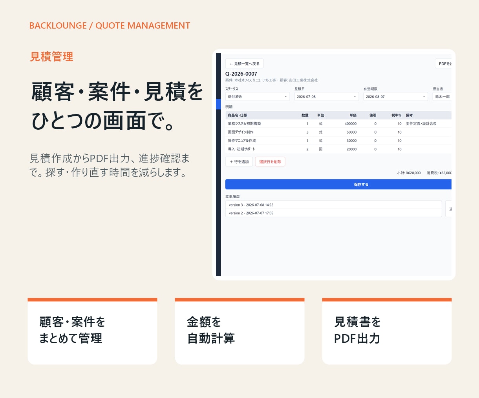Click unit 回 in 導入・初期サポート row
The image size is (479, 398).
[321, 149]
